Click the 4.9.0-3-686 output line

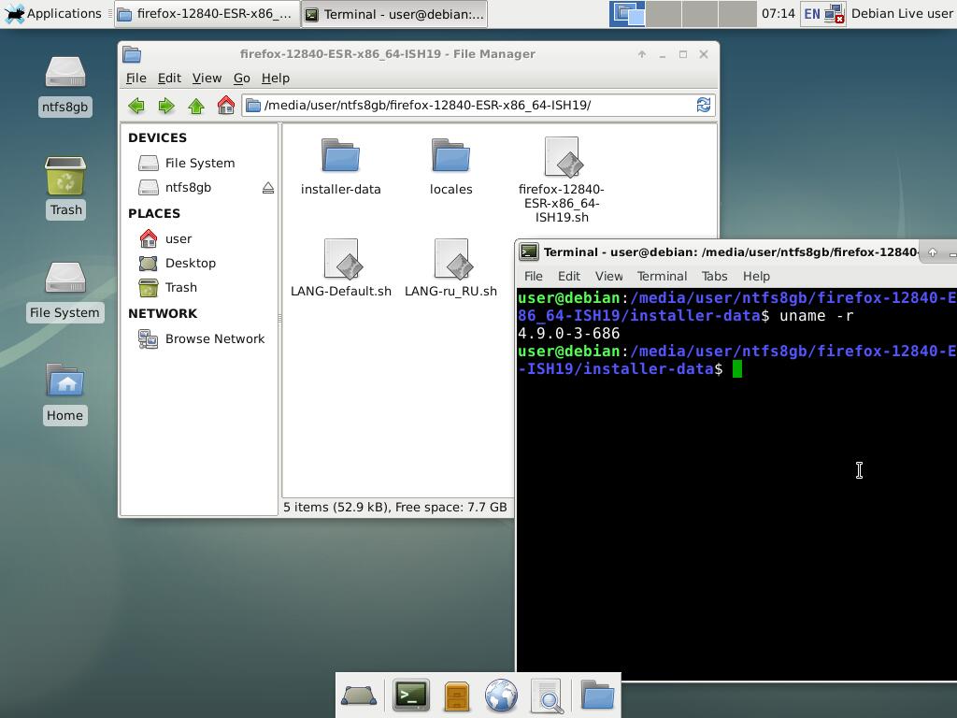coord(568,334)
